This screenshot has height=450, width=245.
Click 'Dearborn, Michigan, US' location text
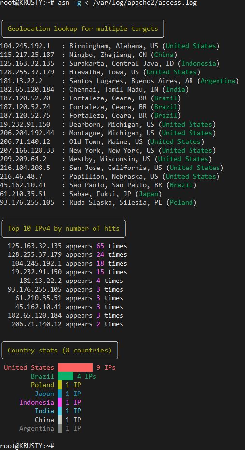112,124
